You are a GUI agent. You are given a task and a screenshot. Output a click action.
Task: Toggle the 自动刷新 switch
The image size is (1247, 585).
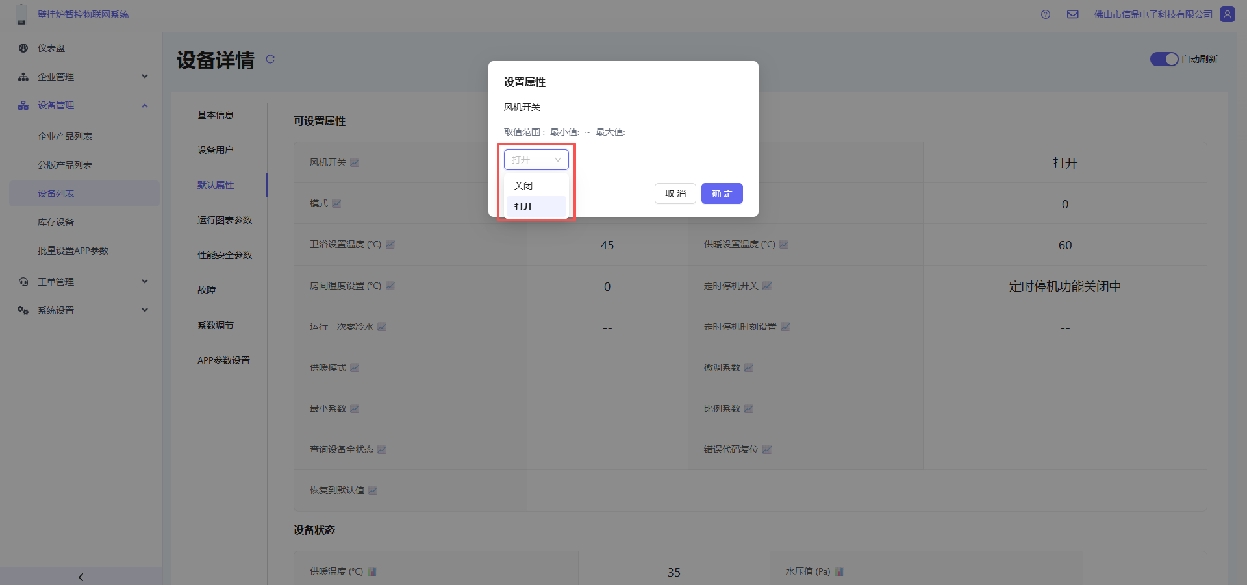1164,59
